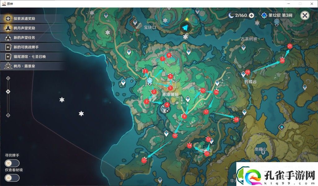The image size is (318, 186).
Task: Click the card icon beside 新的可挑战牌手
Action: pos(8,47)
